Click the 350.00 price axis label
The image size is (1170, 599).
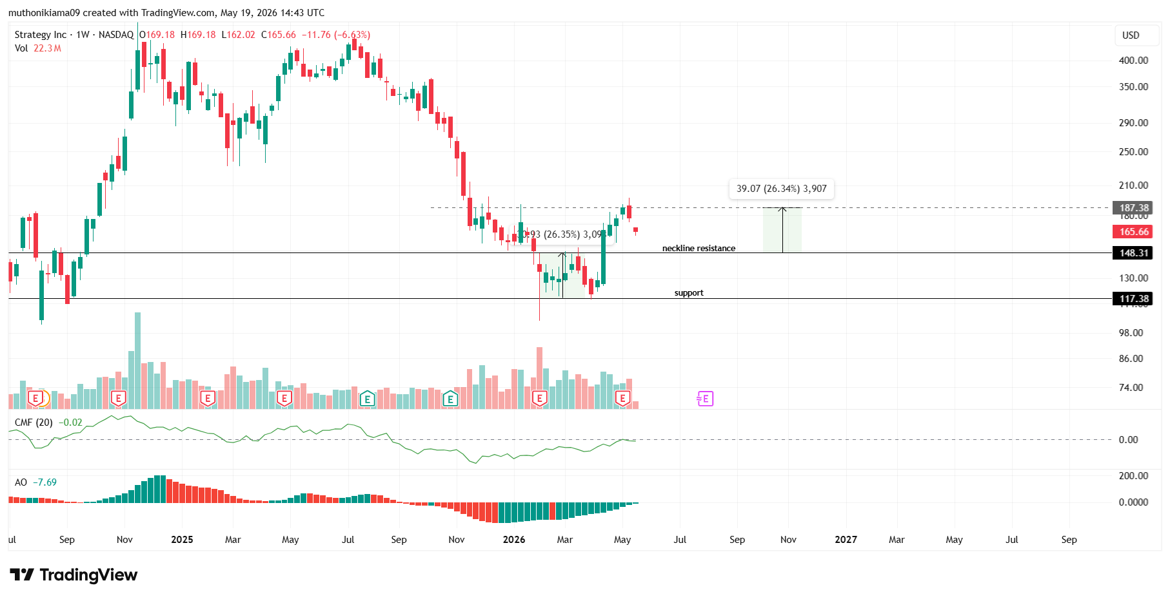(x=1133, y=87)
